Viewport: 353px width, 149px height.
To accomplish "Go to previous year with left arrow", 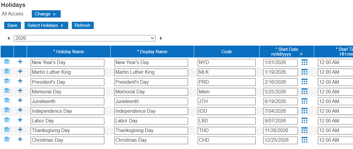I will click(8, 38).
